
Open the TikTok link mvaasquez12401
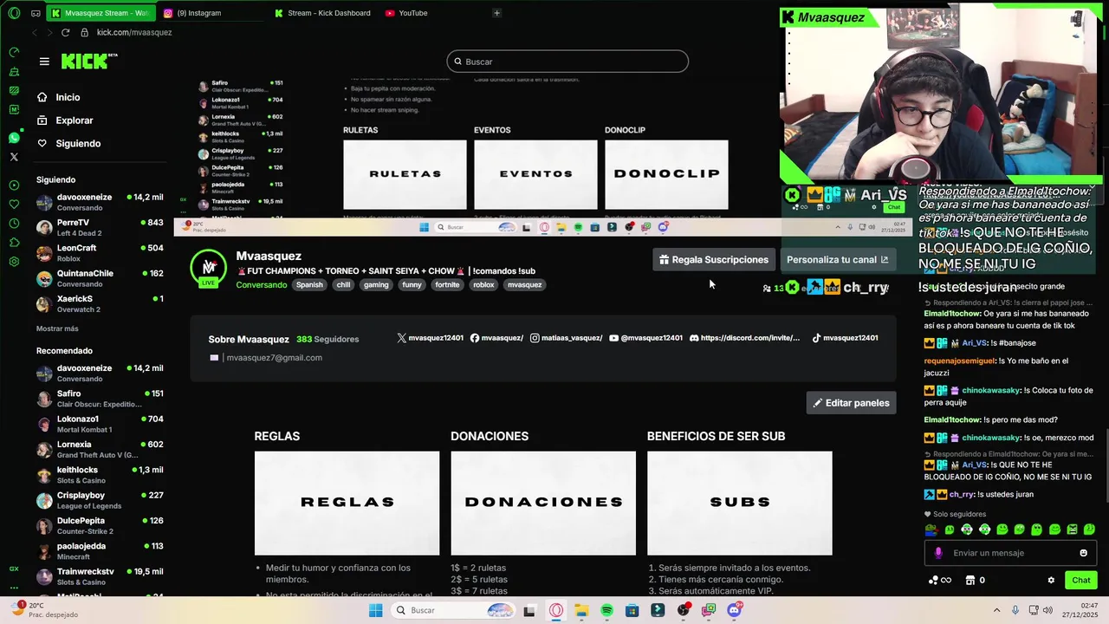(x=845, y=338)
